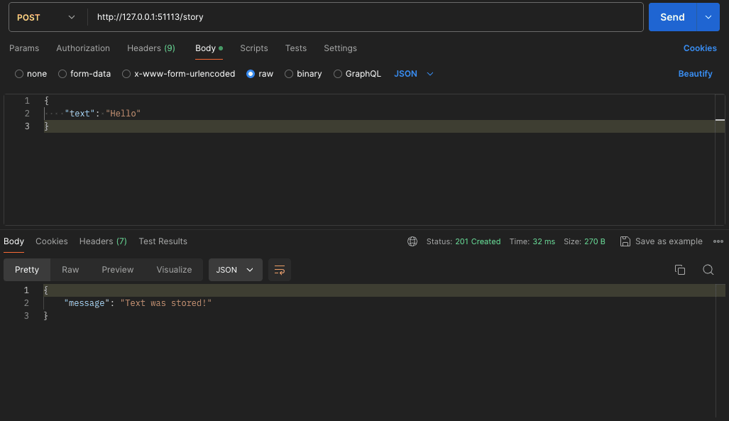The width and height of the screenshot is (729, 421).
Task: Open the response Cookies tab
Action: tap(52, 241)
